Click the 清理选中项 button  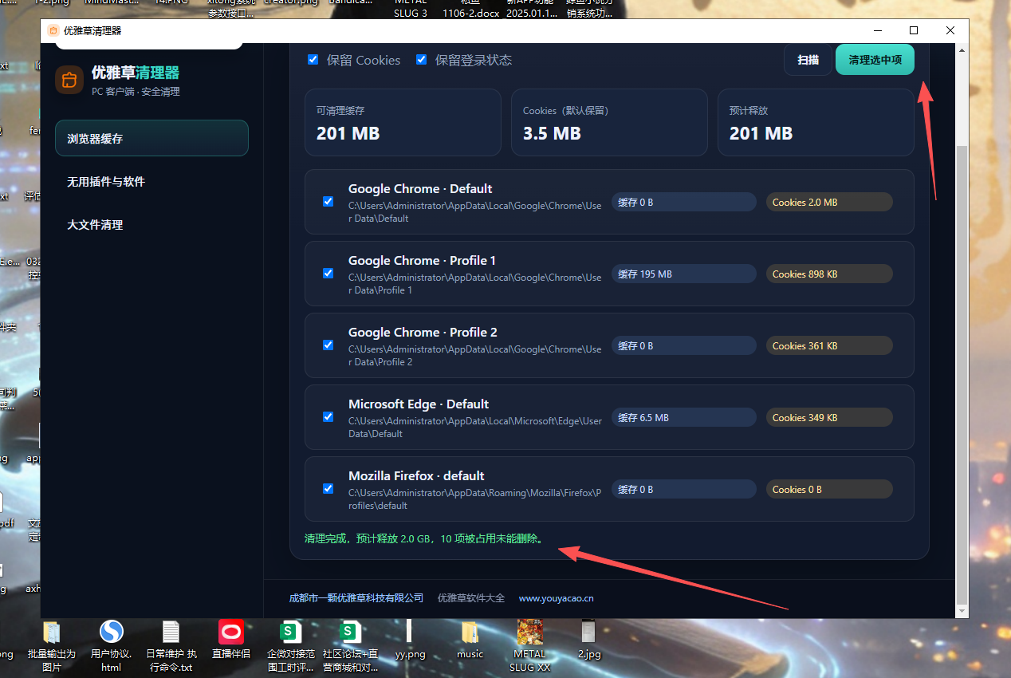point(875,60)
